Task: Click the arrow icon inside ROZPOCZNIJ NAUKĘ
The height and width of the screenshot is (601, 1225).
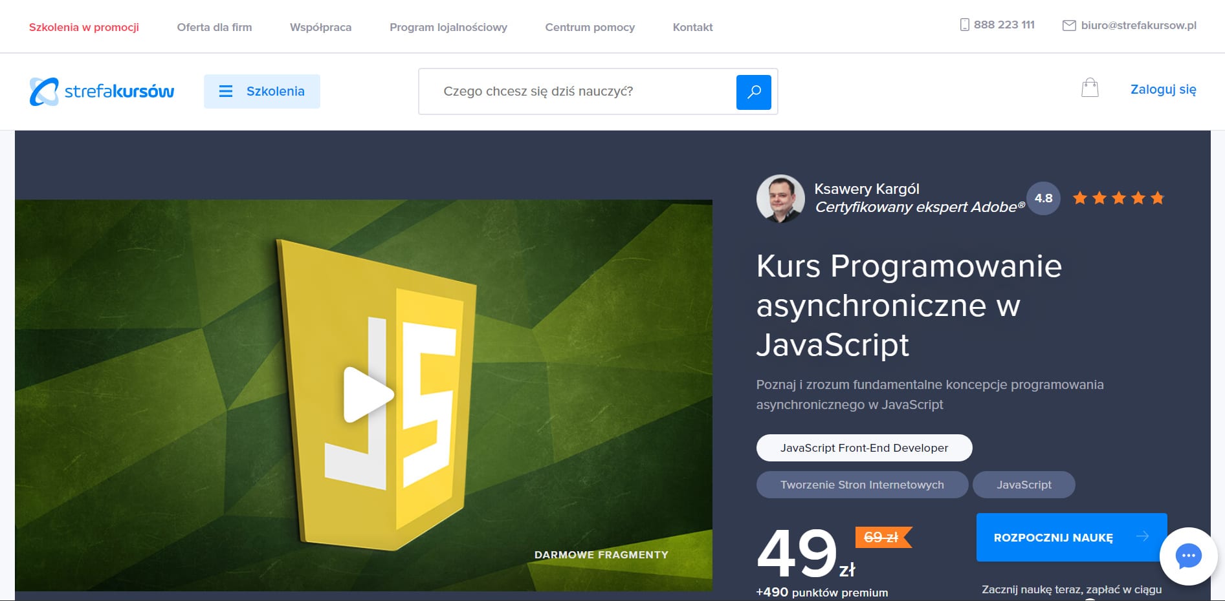Action: tap(1143, 536)
